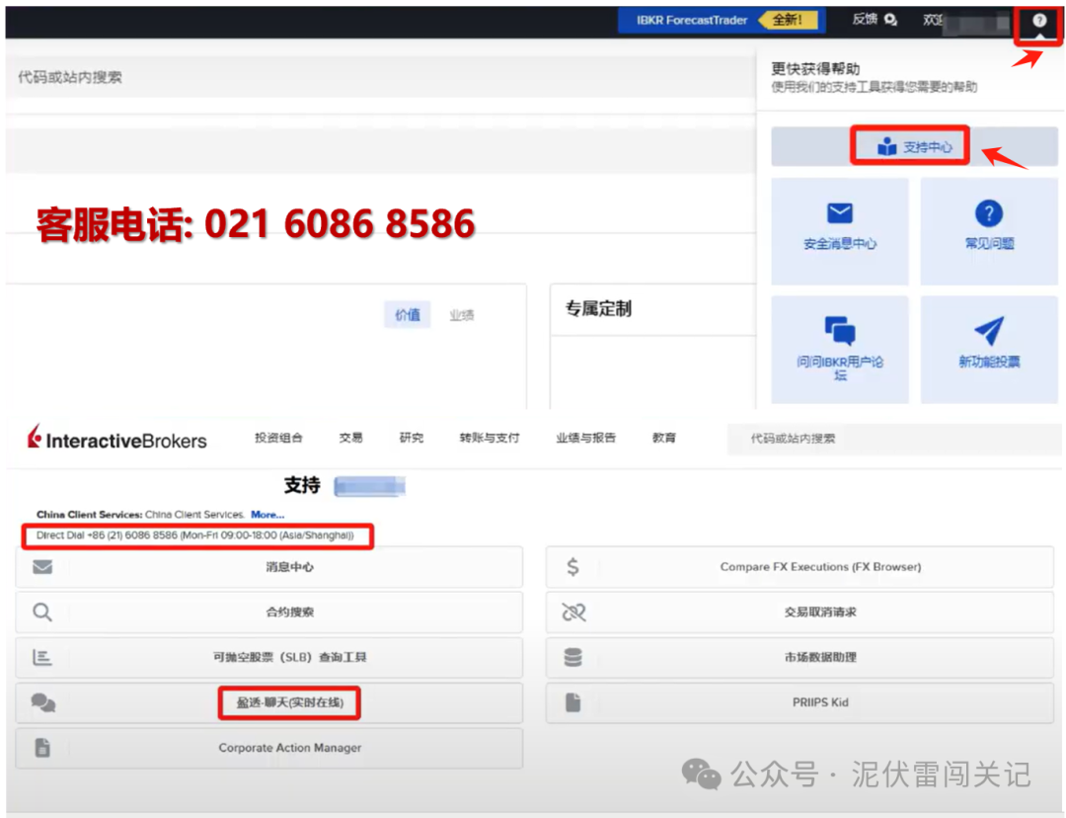Click the market data database icon

(573, 657)
